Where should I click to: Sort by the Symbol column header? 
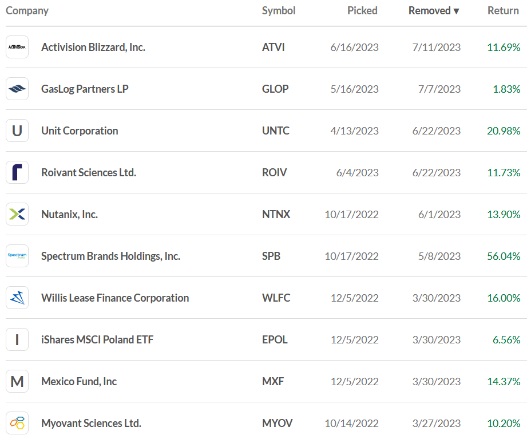(x=279, y=11)
